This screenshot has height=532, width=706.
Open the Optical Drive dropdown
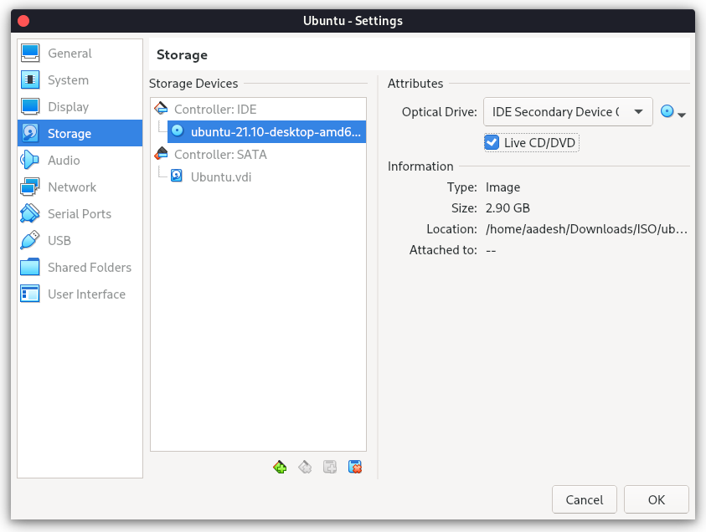(568, 112)
